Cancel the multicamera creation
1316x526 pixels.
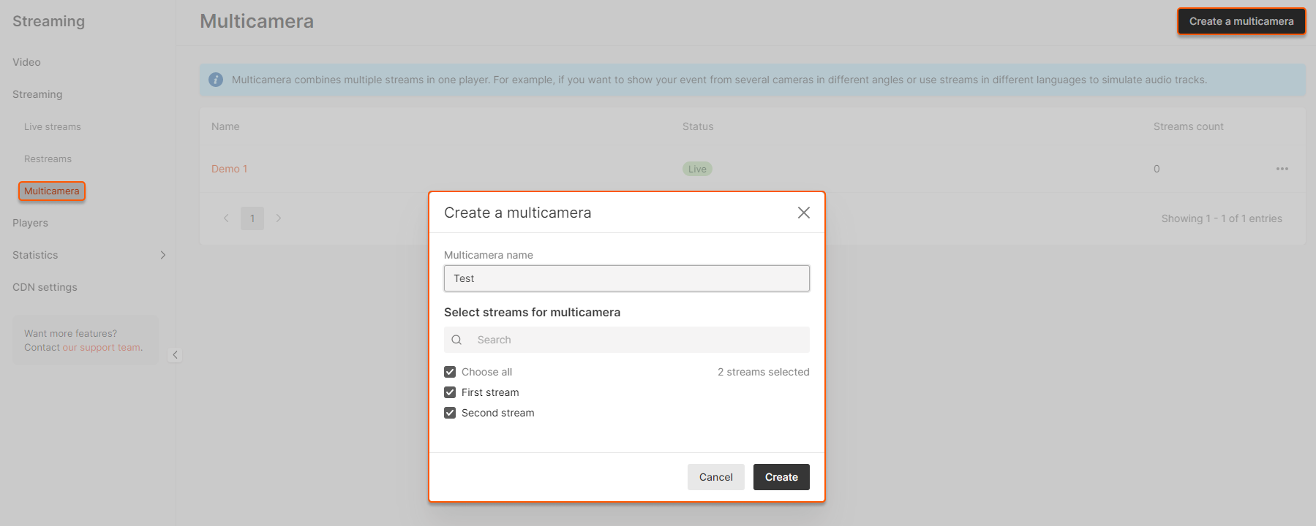[x=715, y=477]
